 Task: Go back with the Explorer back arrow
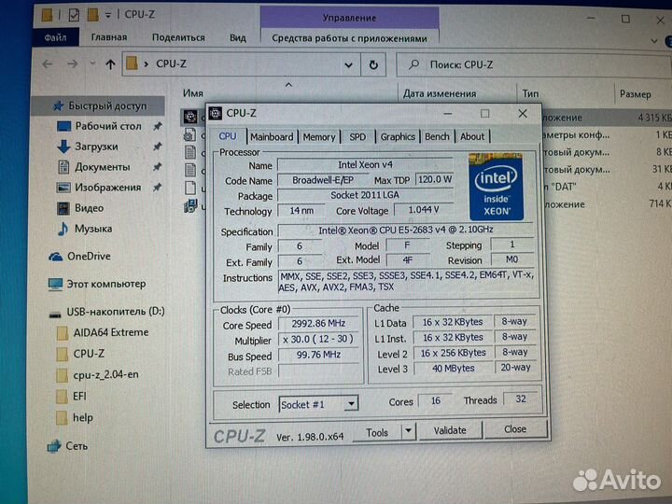(x=48, y=64)
